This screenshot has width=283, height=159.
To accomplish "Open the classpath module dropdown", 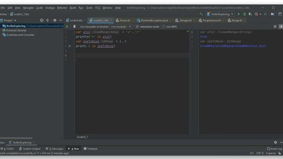I will point(121,26).
